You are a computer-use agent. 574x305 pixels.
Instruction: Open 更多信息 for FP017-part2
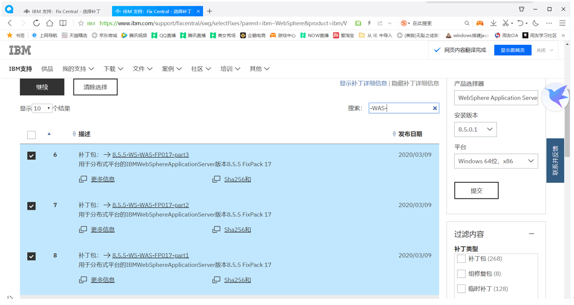[x=102, y=230]
